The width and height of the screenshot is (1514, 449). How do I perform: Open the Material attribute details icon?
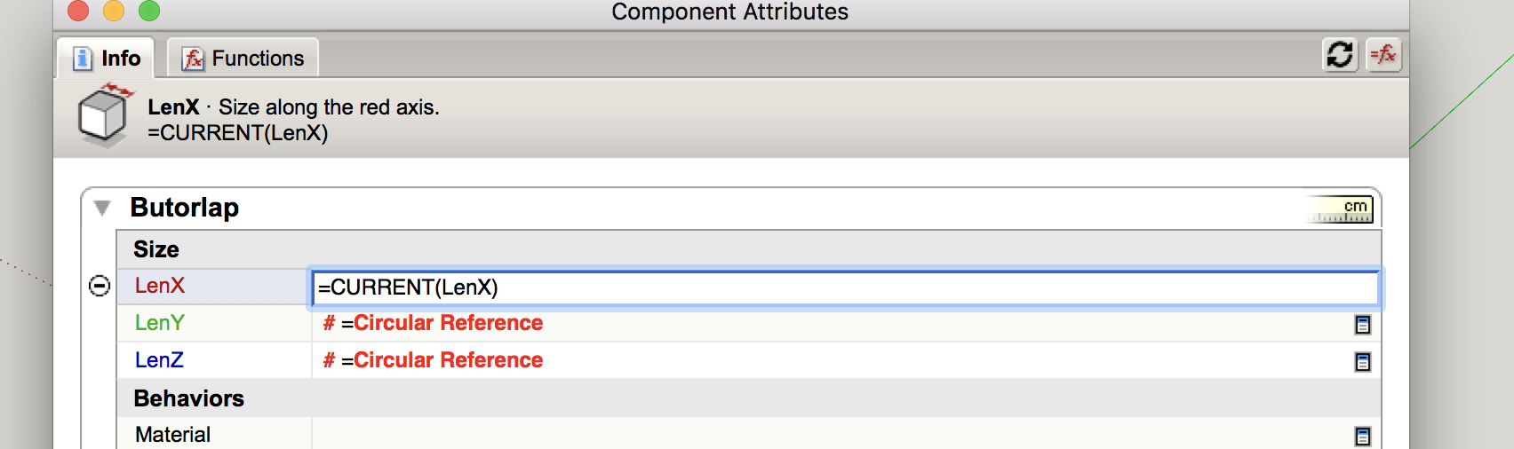click(x=1362, y=437)
